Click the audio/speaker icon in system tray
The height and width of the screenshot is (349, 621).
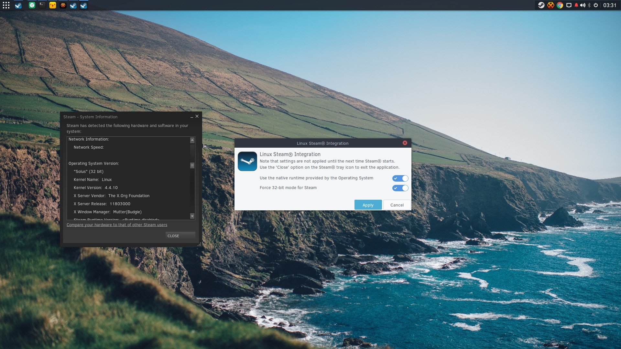point(583,5)
